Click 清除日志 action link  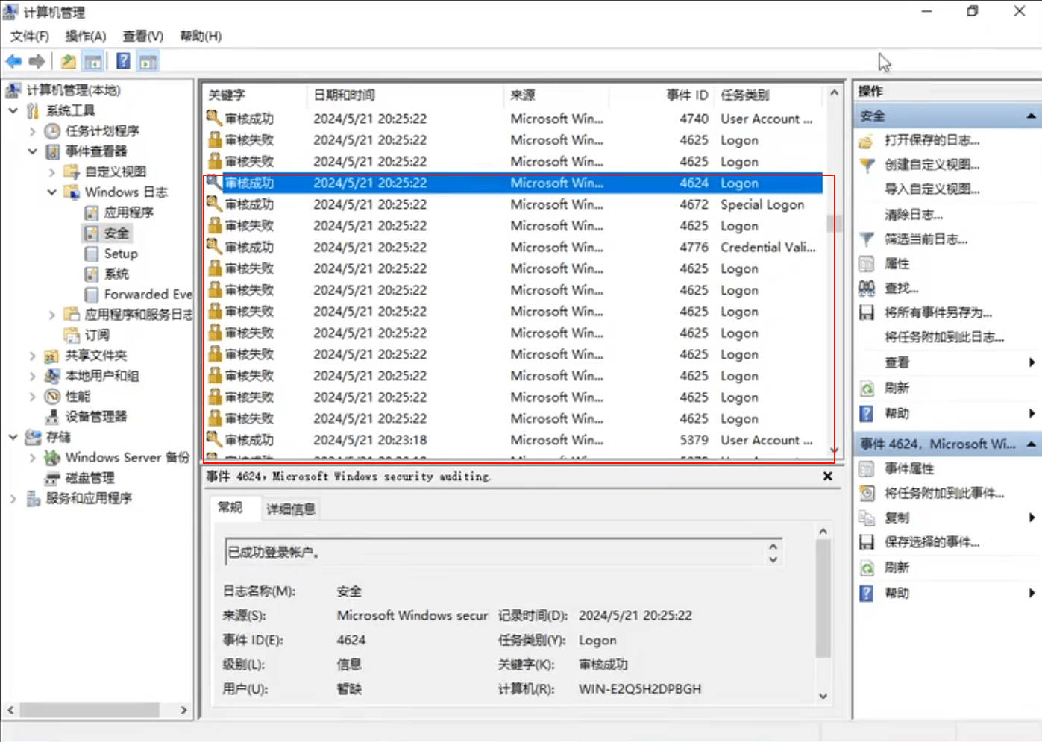click(x=914, y=215)
